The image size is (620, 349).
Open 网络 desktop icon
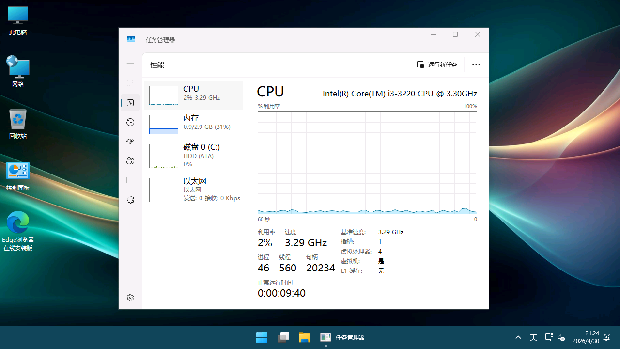pos(18,71)
